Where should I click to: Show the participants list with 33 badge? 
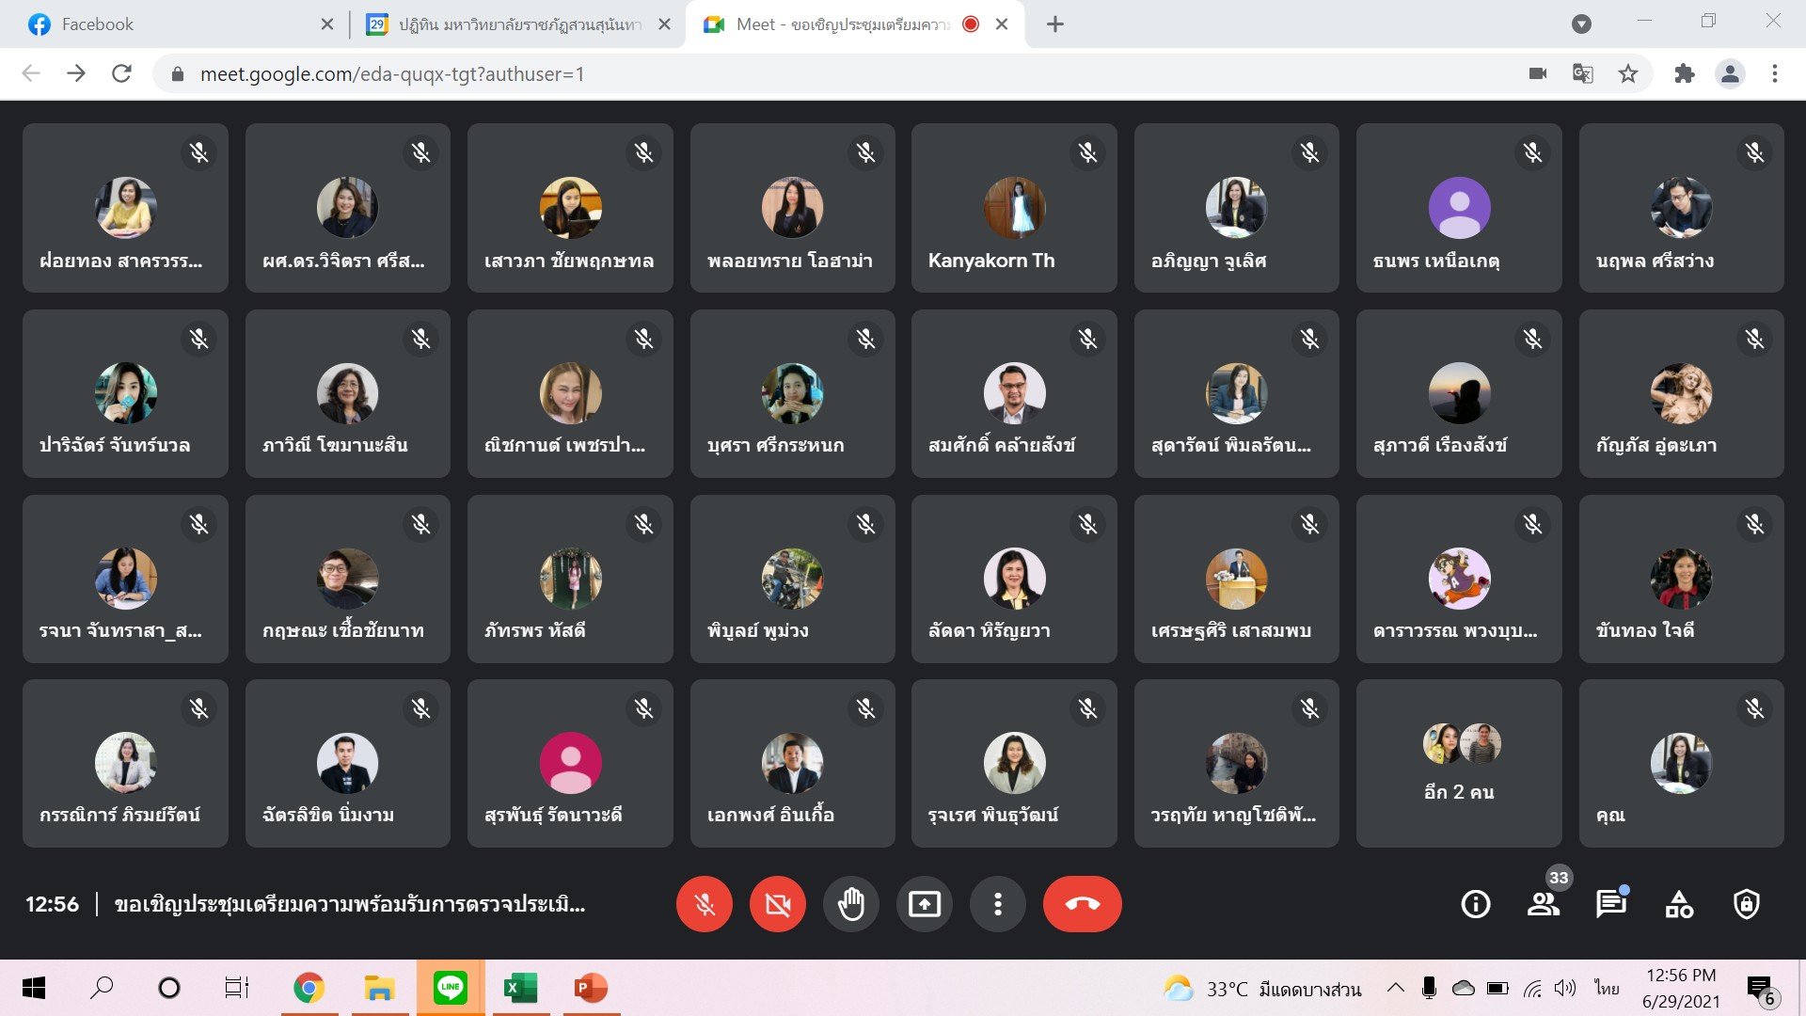pos(1543,904)
